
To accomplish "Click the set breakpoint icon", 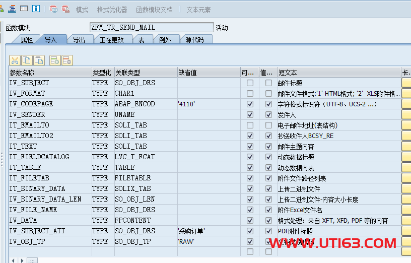I will tap(54, 9).
